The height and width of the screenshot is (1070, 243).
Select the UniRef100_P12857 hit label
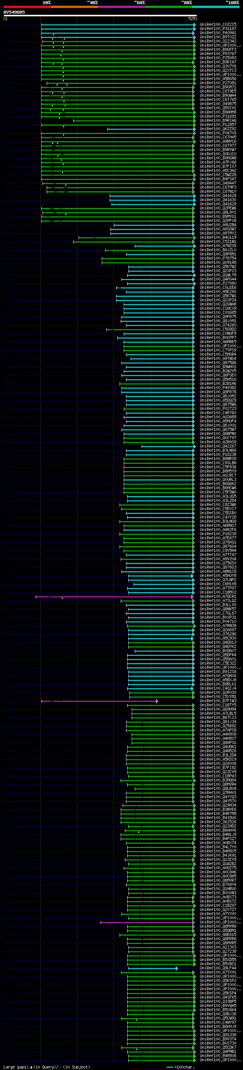pyautogui.click(x=218, y=124)
